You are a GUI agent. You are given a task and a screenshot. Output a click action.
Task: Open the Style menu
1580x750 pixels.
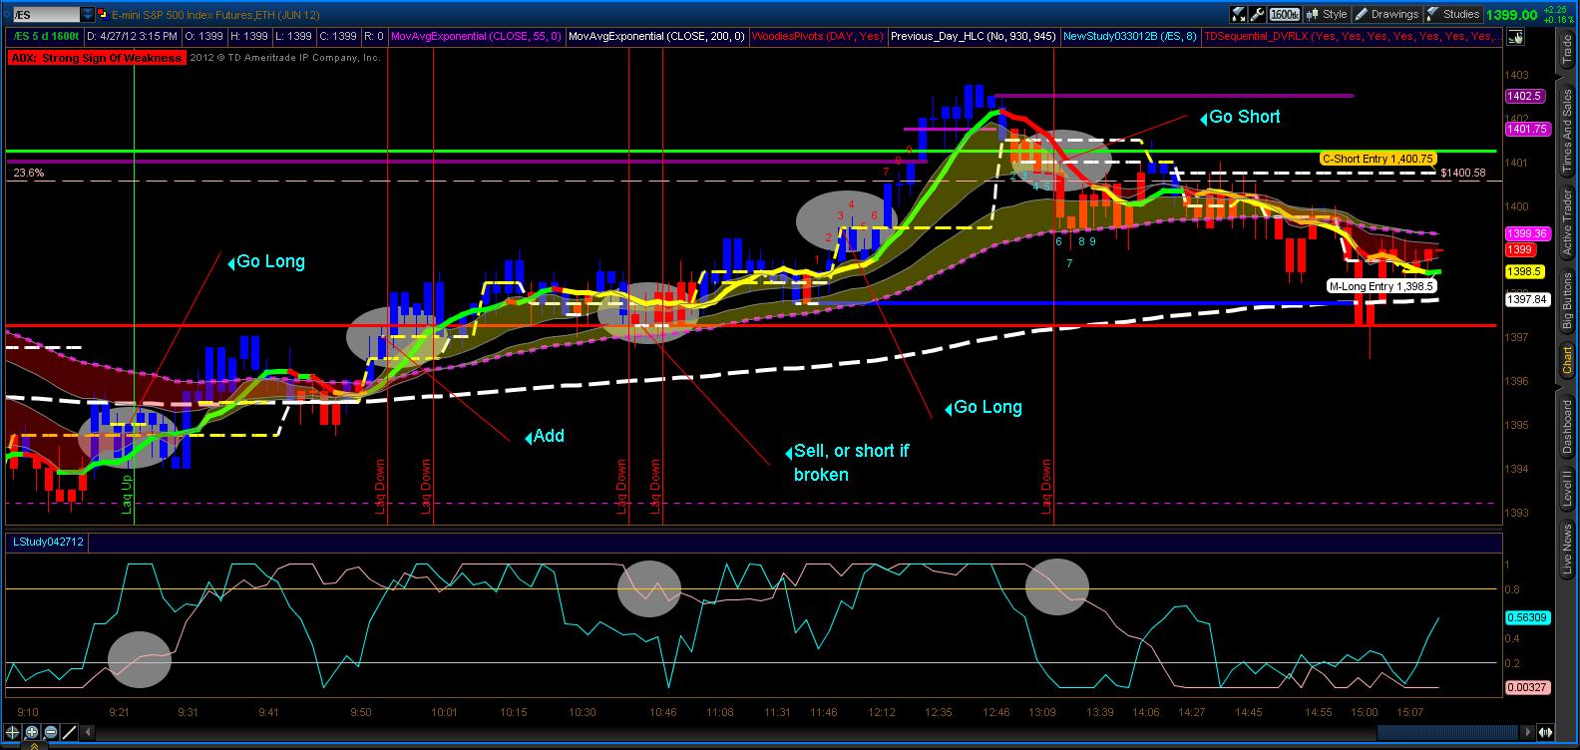tap(1327, 14)
